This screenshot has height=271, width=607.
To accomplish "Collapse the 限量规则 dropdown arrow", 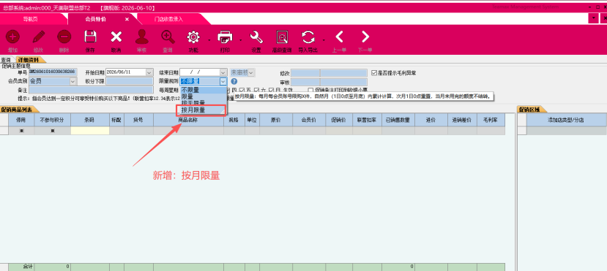I will click(x=223, y=82).
